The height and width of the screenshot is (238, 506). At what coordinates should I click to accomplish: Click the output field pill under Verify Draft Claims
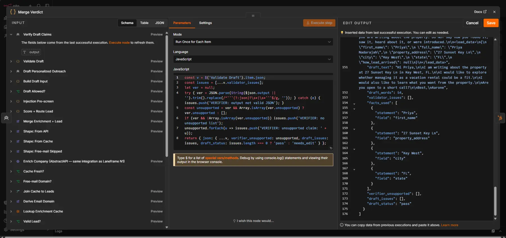click(x=31, y=52)
